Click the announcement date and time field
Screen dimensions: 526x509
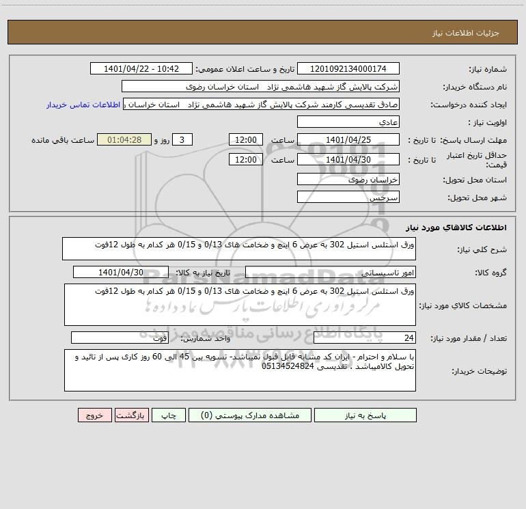(141, 68)
